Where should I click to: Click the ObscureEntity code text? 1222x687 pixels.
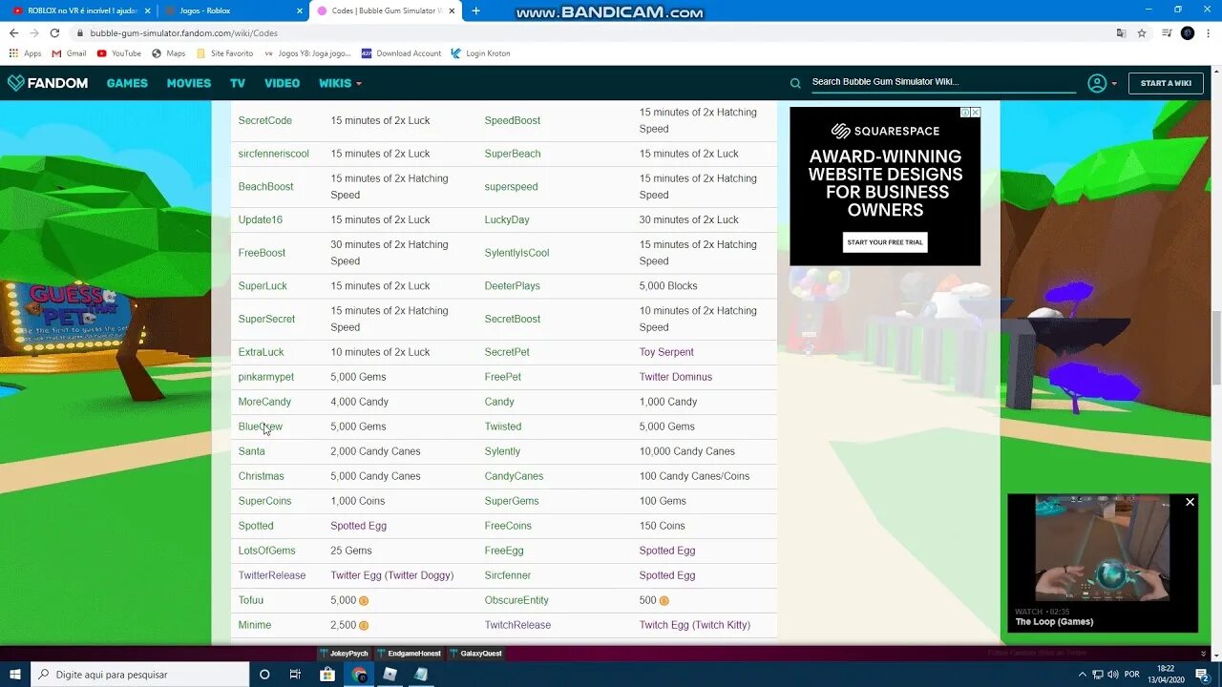(516, 600)
